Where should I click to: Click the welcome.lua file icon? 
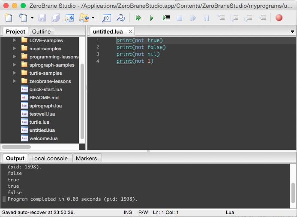point(24,138)
